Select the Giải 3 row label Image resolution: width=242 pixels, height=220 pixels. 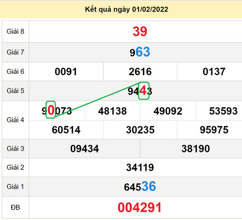(15, 149)
